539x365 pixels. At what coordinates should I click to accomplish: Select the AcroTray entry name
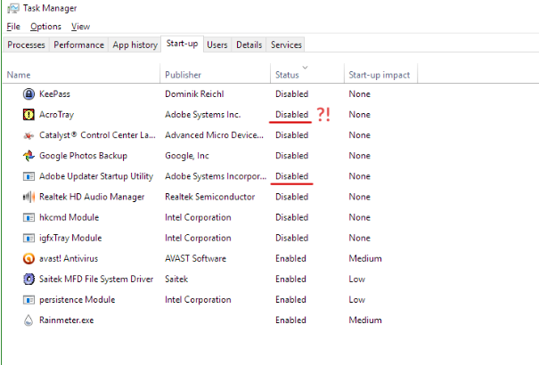click(x=56, y=115)
